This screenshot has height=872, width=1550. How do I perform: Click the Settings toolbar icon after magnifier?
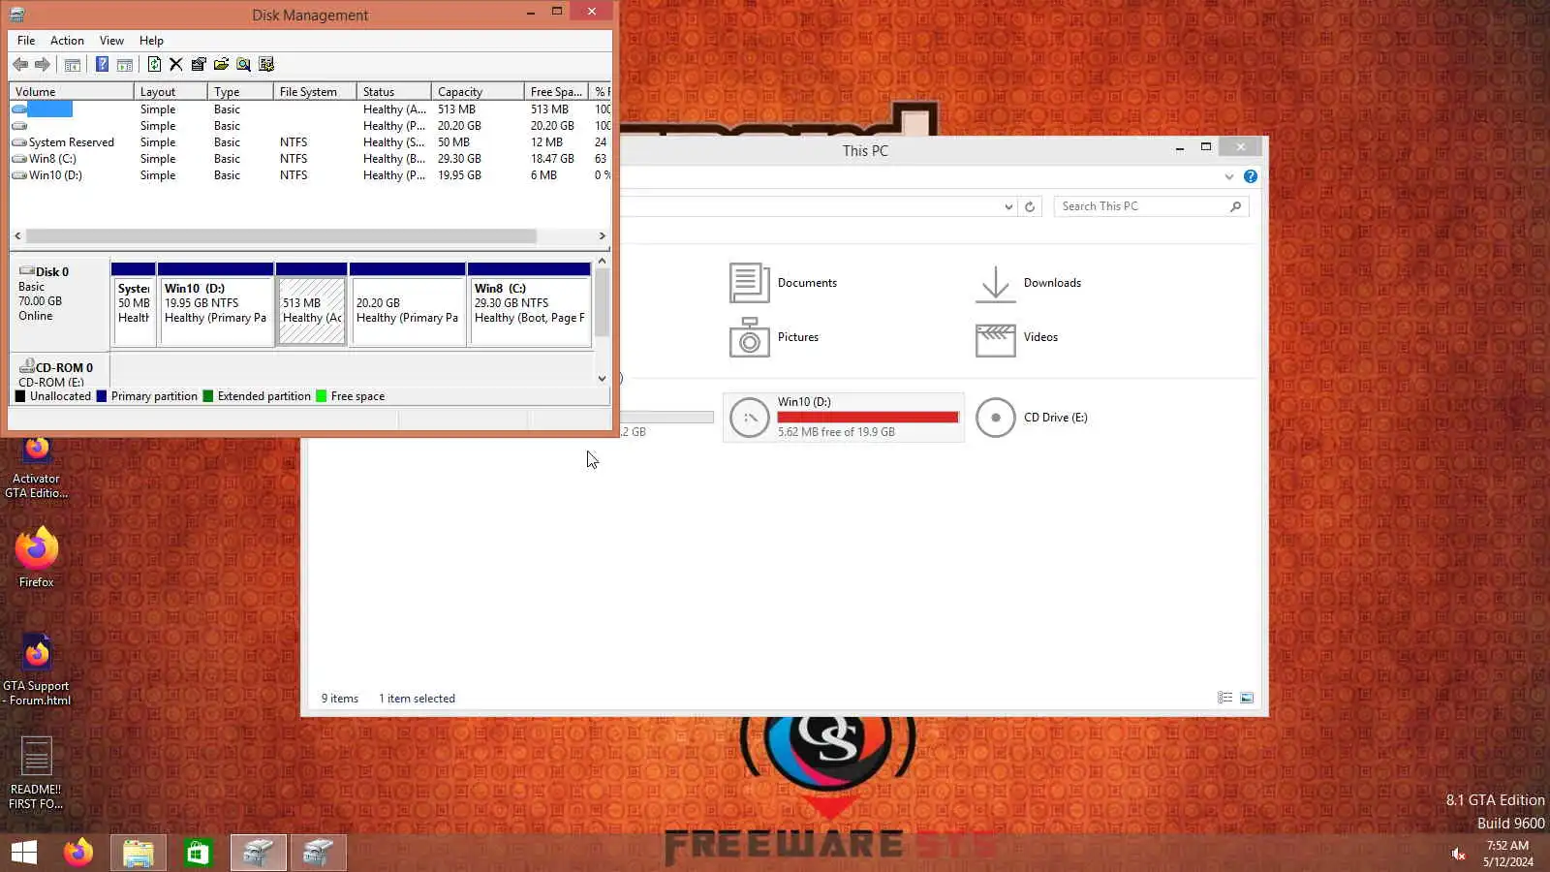tap(266, 64)
